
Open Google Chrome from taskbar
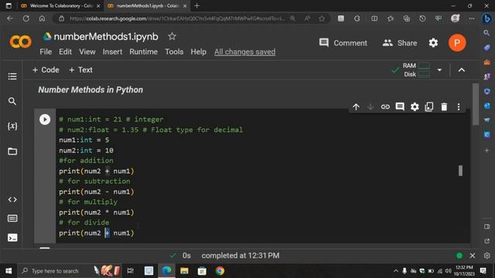[x=220, y=271]
